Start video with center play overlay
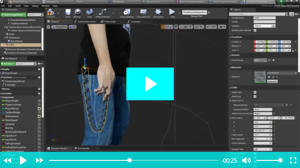The height and width of the screenshot is (168, 300). point(150,84)
